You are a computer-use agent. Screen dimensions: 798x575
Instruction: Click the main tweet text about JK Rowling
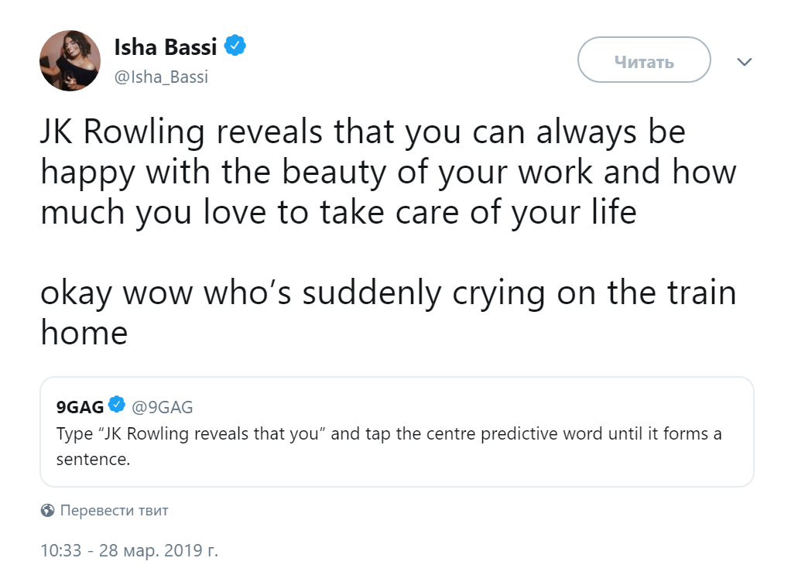(x=389, y=172)
